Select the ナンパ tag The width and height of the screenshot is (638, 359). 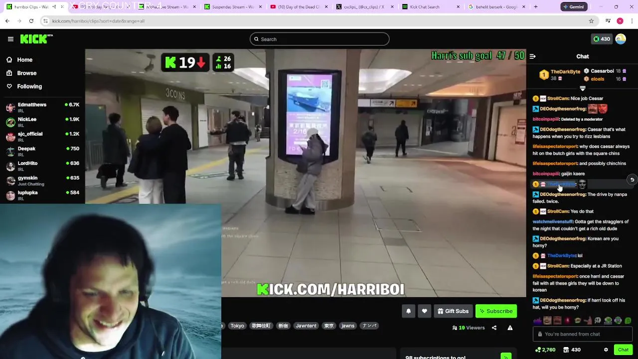point(369,326)
